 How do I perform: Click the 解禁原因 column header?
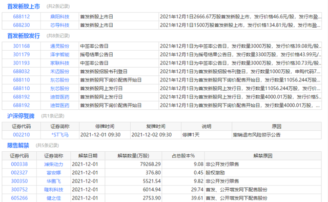click(263, 156)
